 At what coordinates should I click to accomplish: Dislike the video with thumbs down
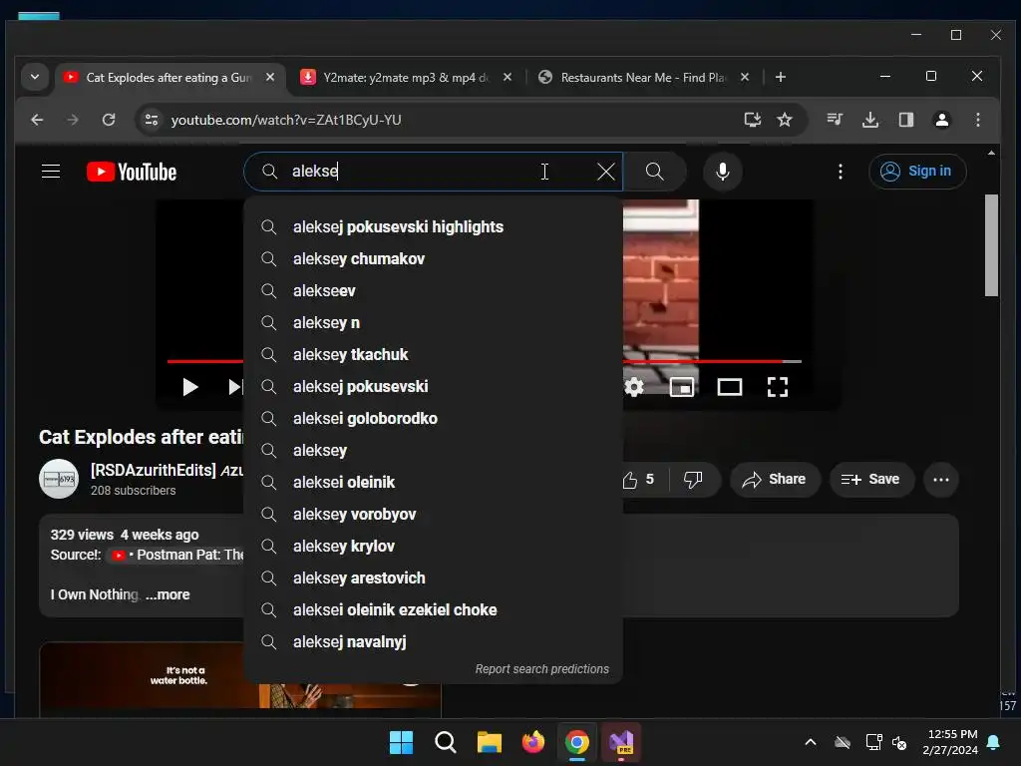click(x=694, y=480)
